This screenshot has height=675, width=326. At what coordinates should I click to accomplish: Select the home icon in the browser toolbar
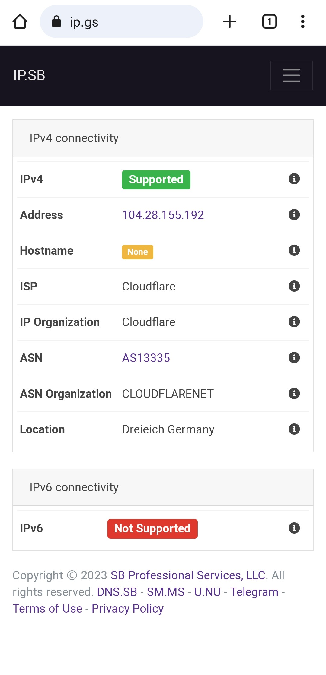(20, 21)
